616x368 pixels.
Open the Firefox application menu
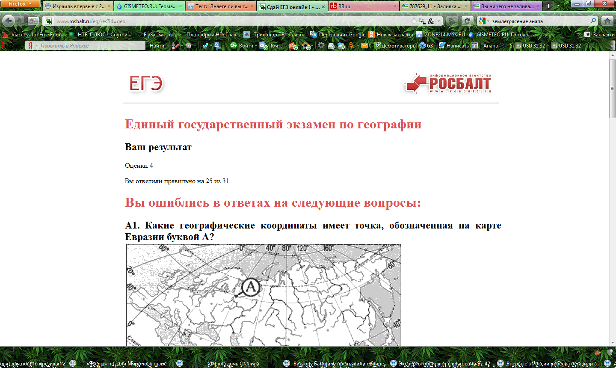point(20,4)
